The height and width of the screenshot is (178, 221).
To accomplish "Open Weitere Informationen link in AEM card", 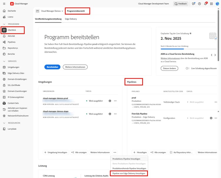I will coord(170,58).
